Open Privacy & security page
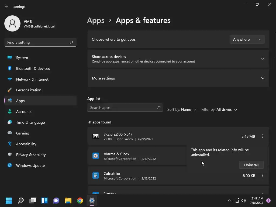Screen dimensions: 276x207 coord(40,154)
